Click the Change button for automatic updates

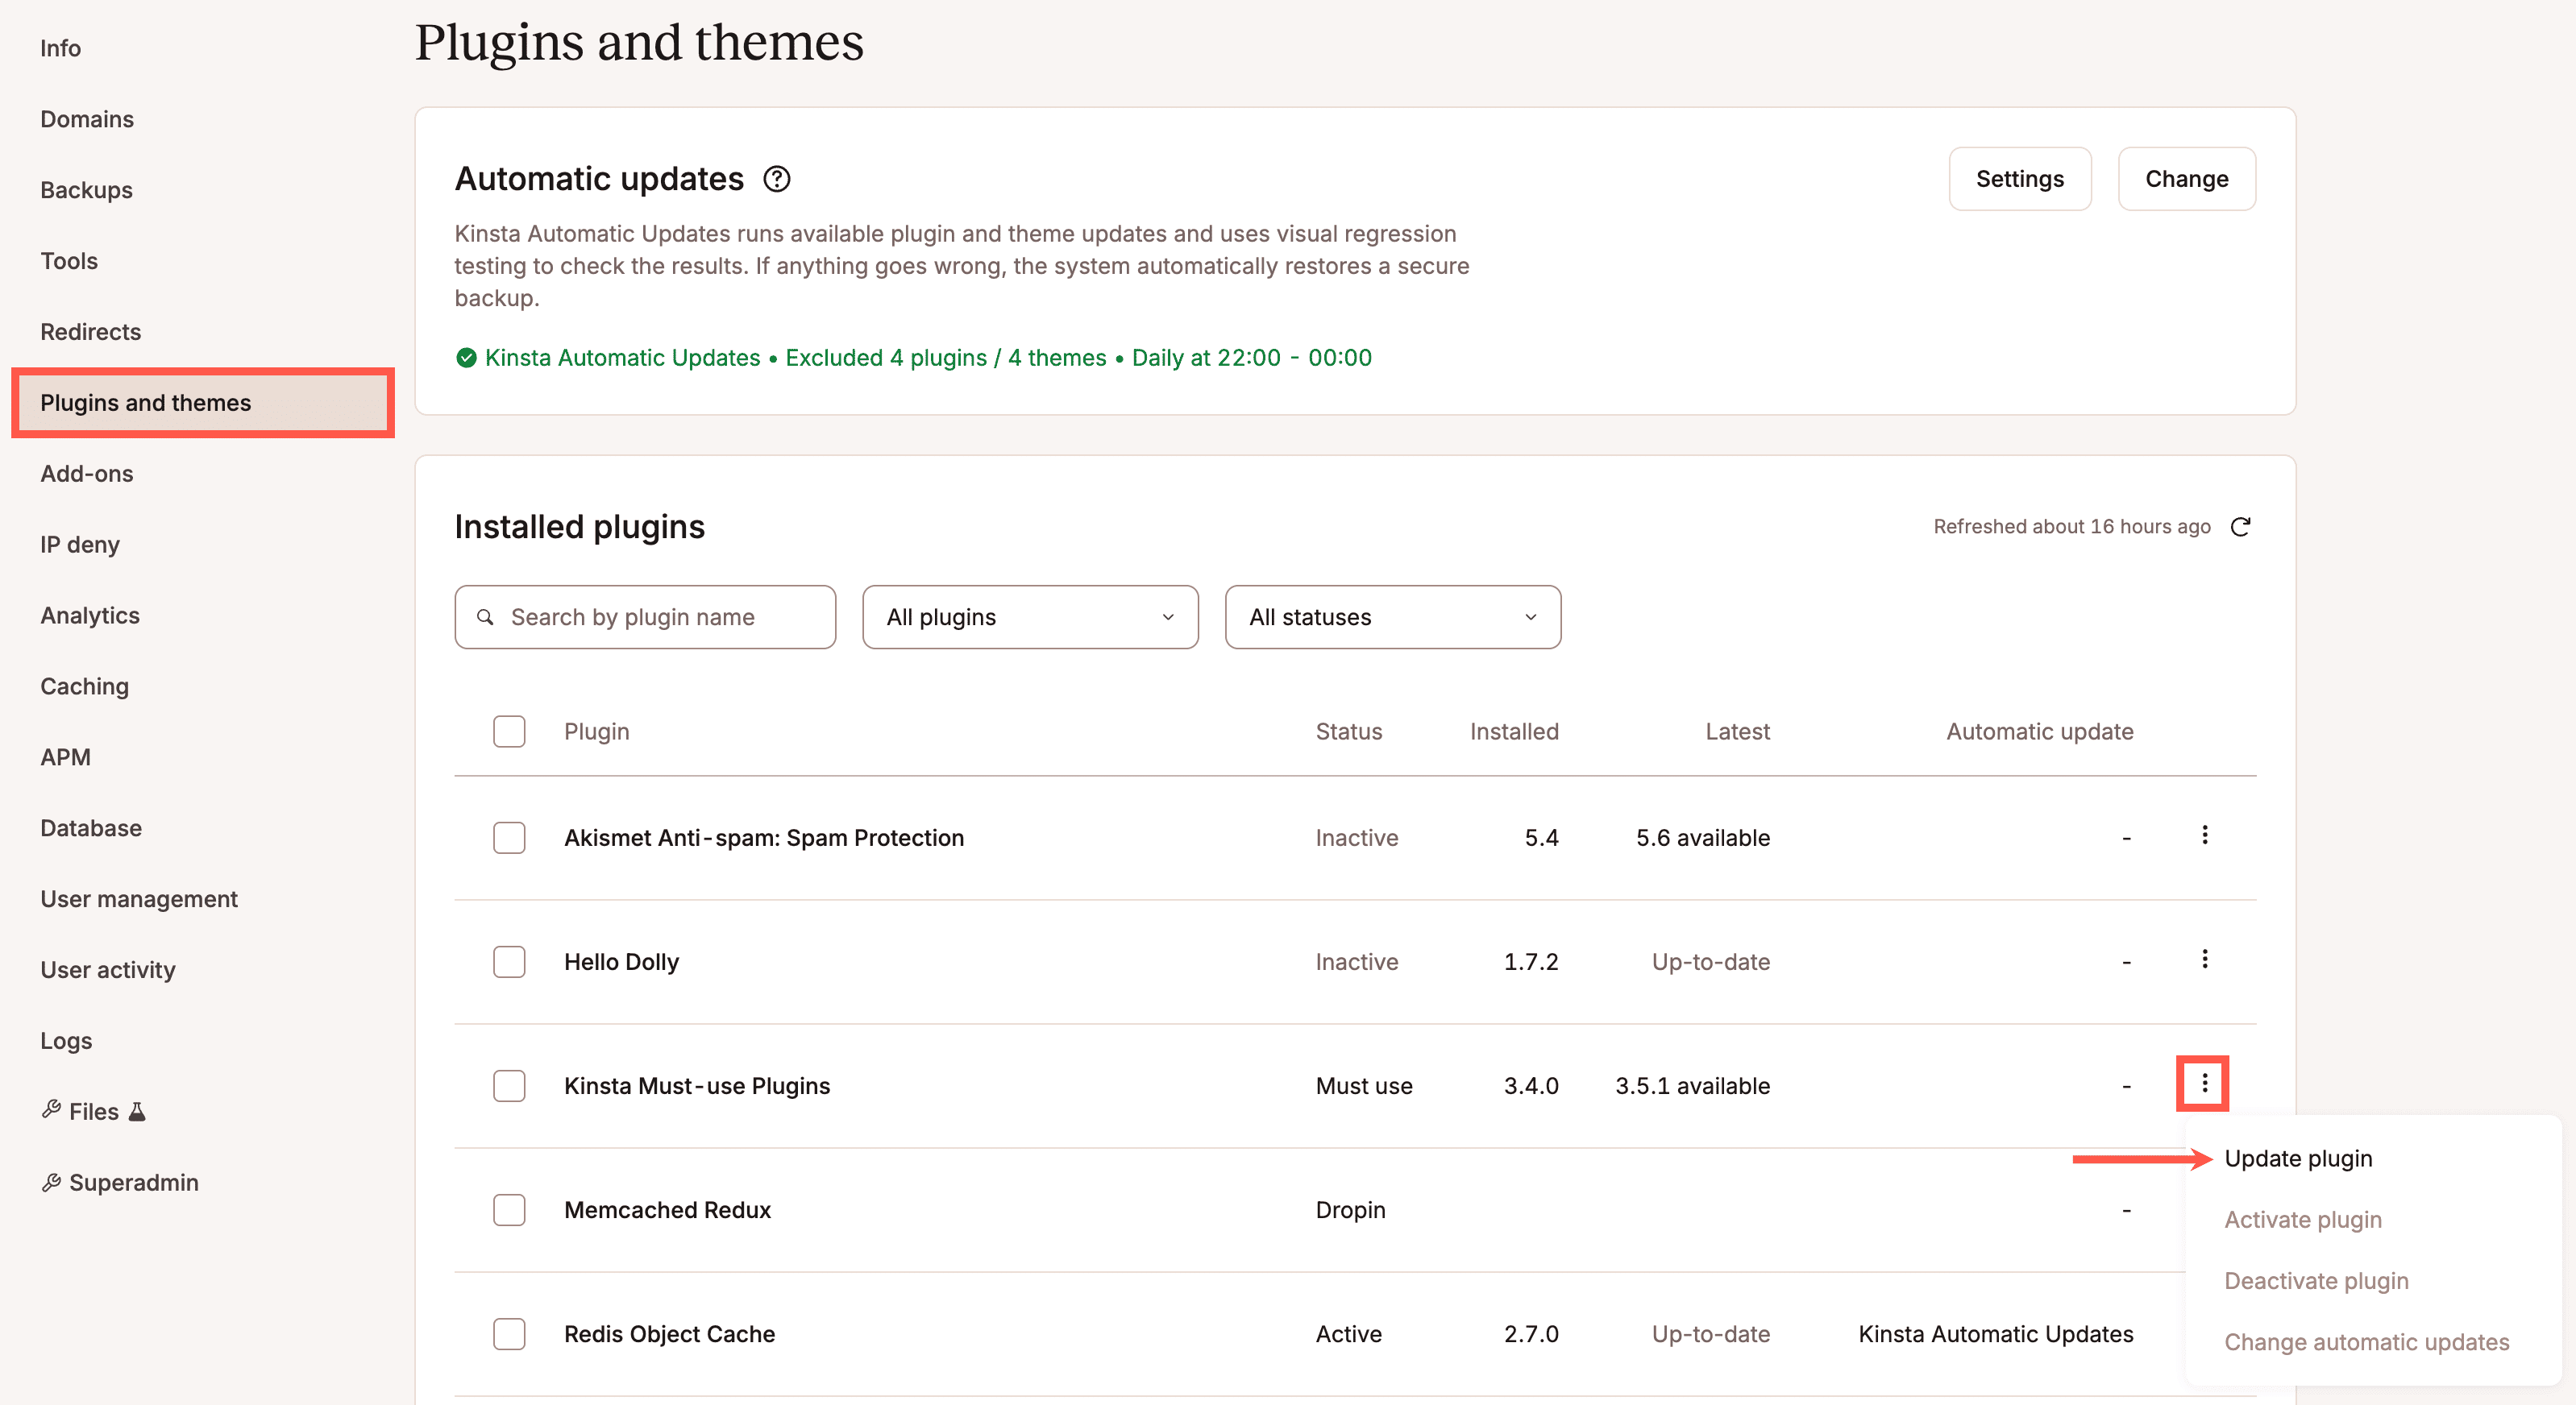[x=2186, y=178]
